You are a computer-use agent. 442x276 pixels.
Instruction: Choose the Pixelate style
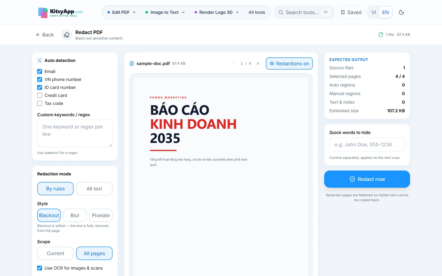pos(101,215)
